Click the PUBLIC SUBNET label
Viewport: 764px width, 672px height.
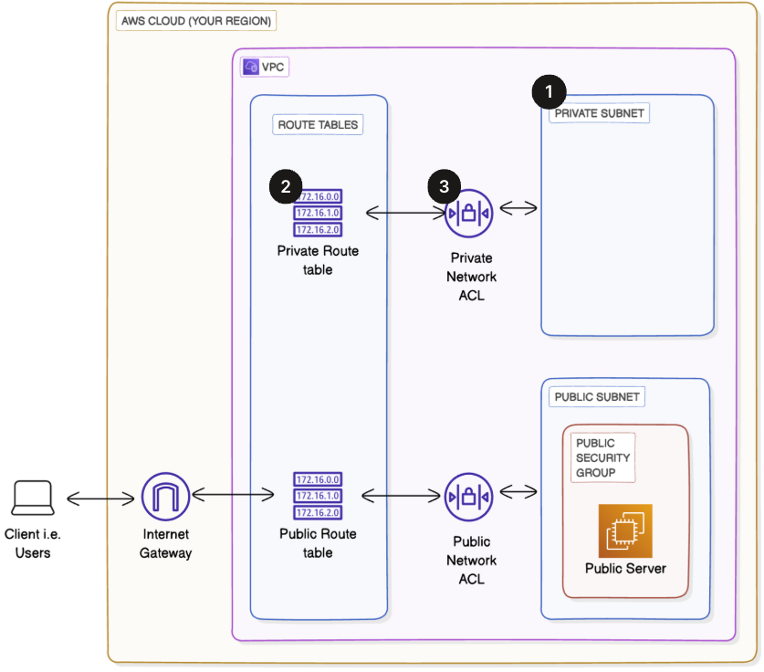597,396
